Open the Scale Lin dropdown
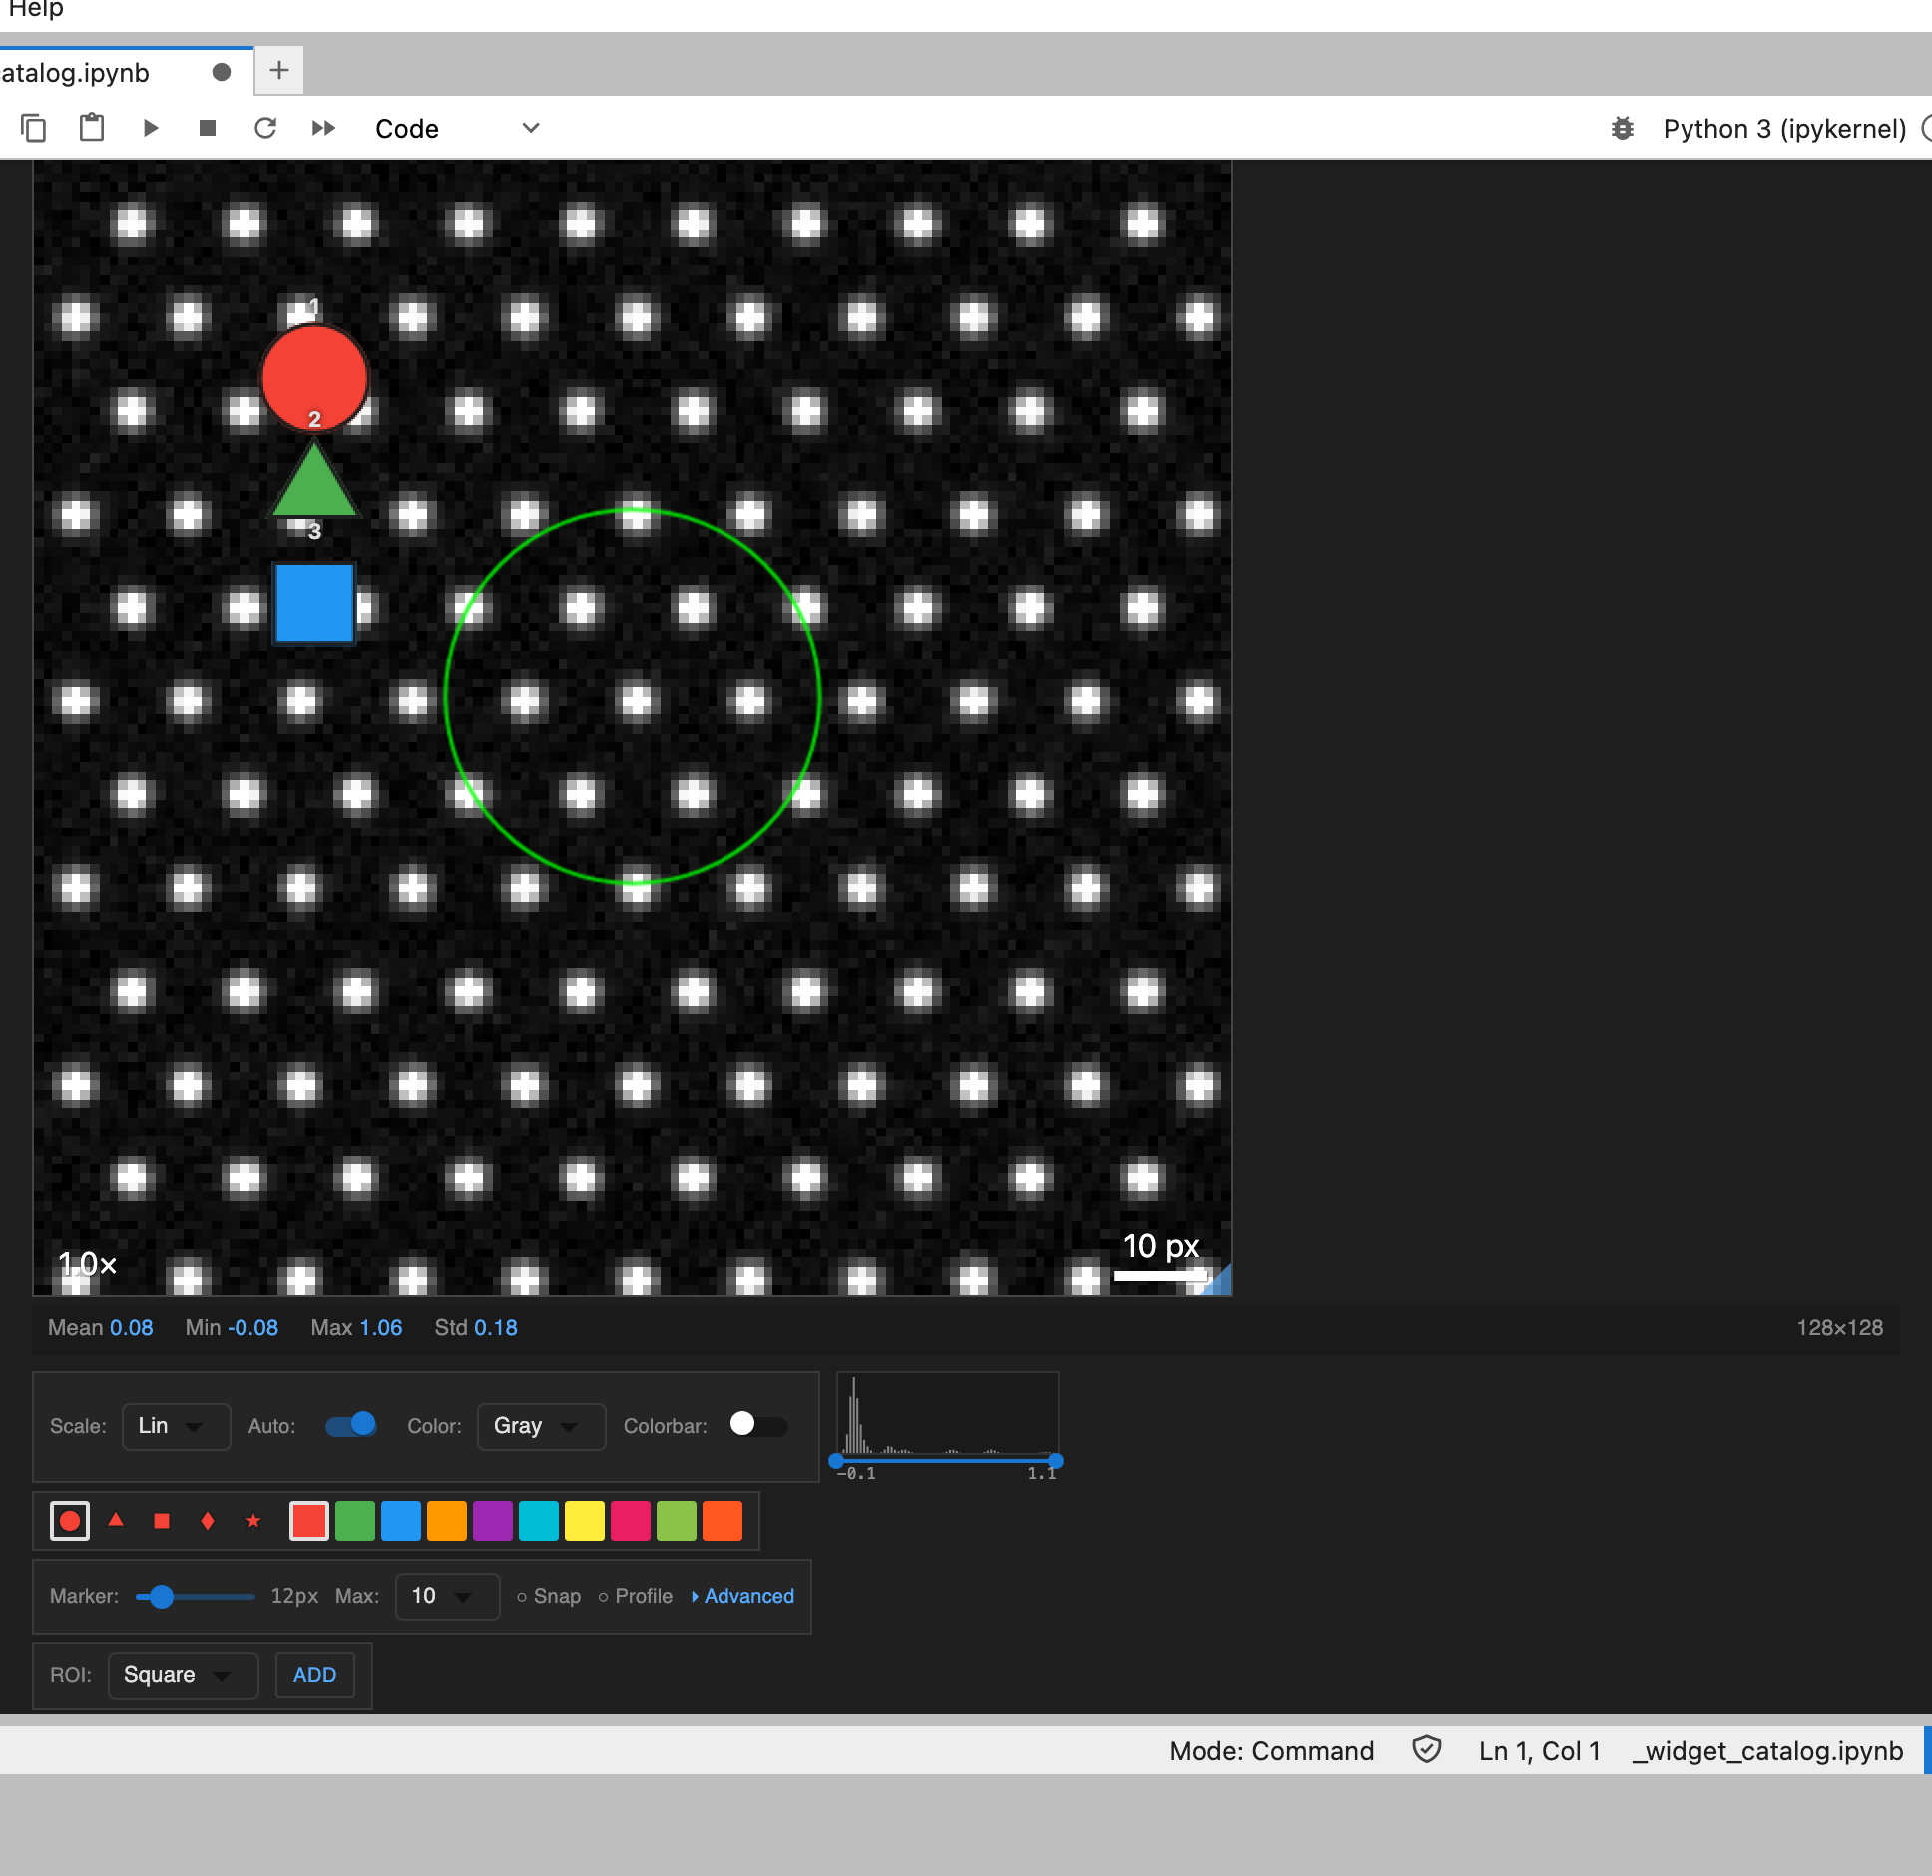 click(x=176, y=1426)
